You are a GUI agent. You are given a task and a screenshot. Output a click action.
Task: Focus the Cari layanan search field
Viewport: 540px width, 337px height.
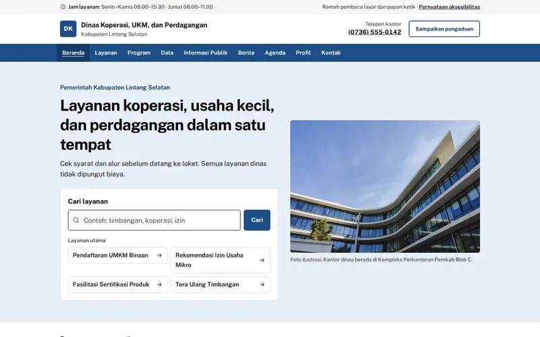click(x=155, y=220)
